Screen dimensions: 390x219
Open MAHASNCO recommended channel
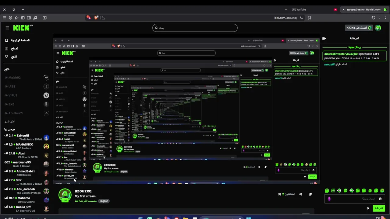[27, 146]
